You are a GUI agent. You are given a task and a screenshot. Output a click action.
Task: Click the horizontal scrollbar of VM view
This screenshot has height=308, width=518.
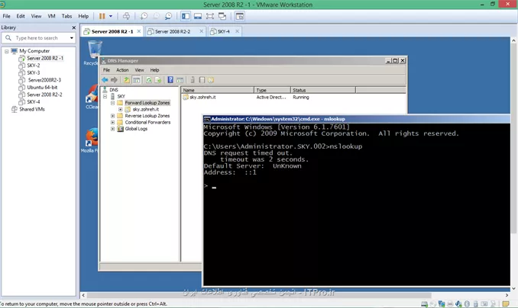pyautogui.click(x=259, y=295)
